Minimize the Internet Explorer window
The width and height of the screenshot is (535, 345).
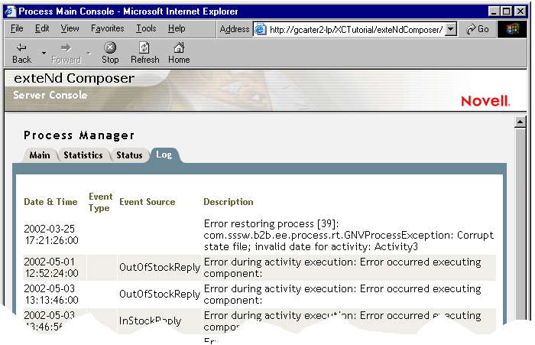point(494,11)
